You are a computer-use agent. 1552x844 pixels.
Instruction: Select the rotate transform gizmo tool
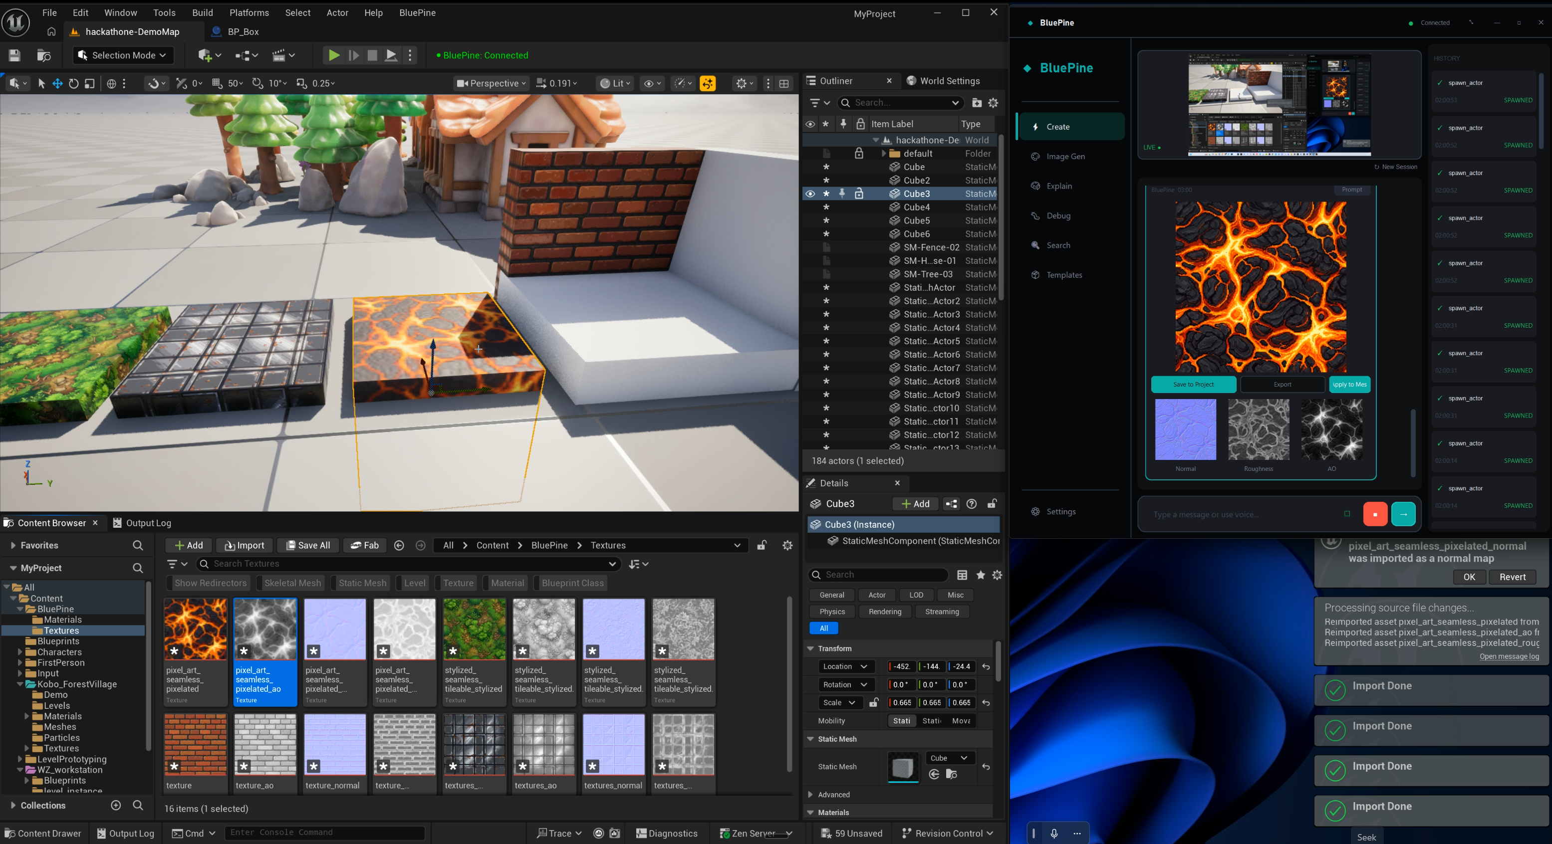click(73, 84)
